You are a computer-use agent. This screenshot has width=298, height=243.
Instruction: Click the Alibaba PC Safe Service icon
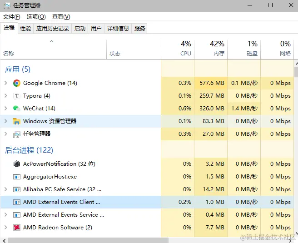[x=17, y=189]
